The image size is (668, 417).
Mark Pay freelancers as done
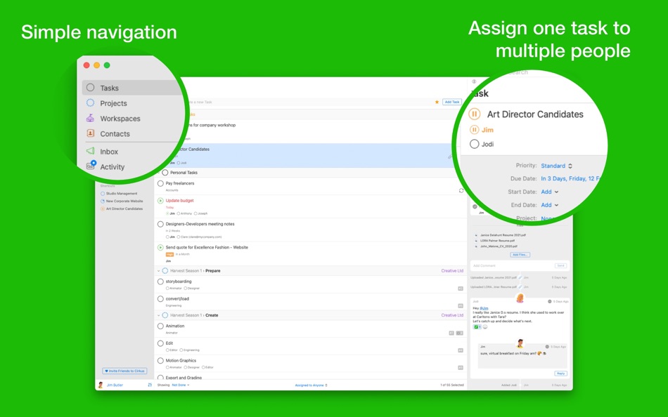(x=160, y=183)
